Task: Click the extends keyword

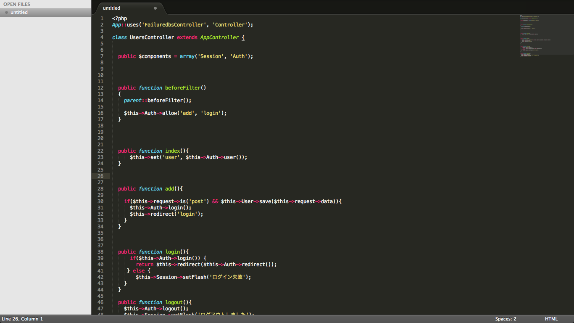Action: (187, 37)
